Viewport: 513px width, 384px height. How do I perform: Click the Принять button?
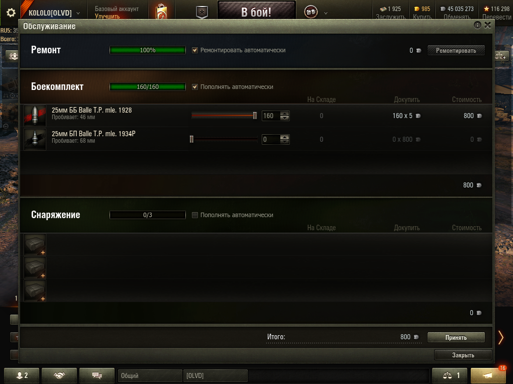pyautogui.click(x=456, y=337)
